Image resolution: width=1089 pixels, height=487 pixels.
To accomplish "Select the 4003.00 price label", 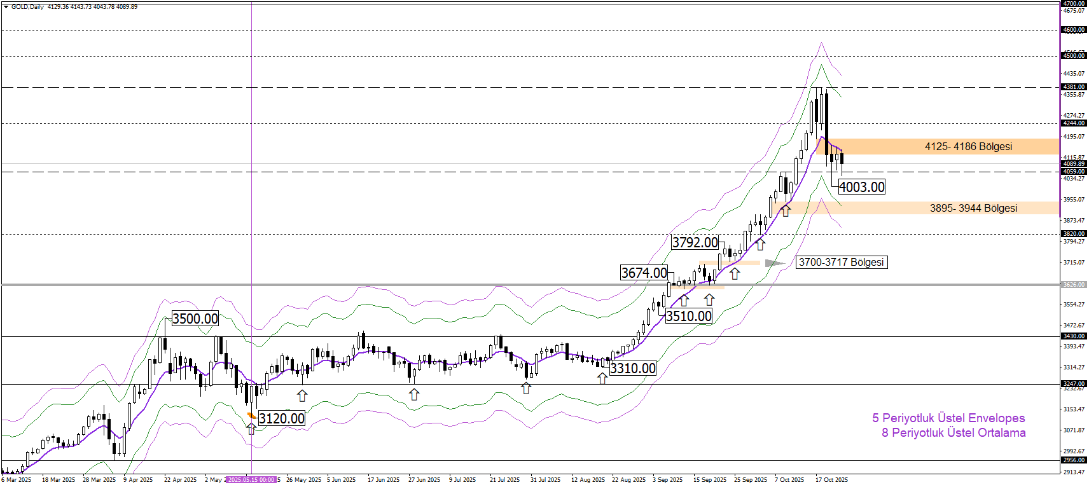I will tap(862, 187).
